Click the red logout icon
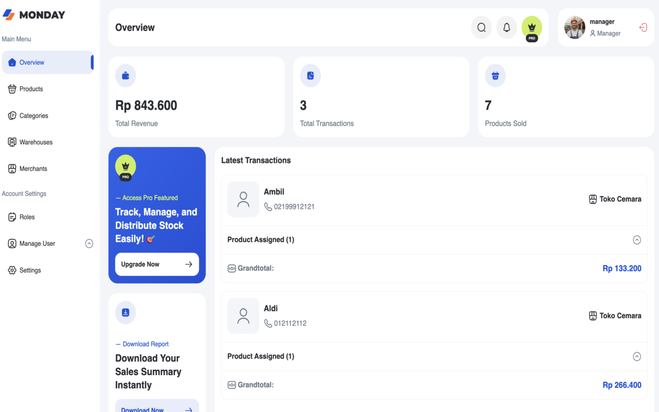This screenshot has height=412, width=659. pos(643,28)
